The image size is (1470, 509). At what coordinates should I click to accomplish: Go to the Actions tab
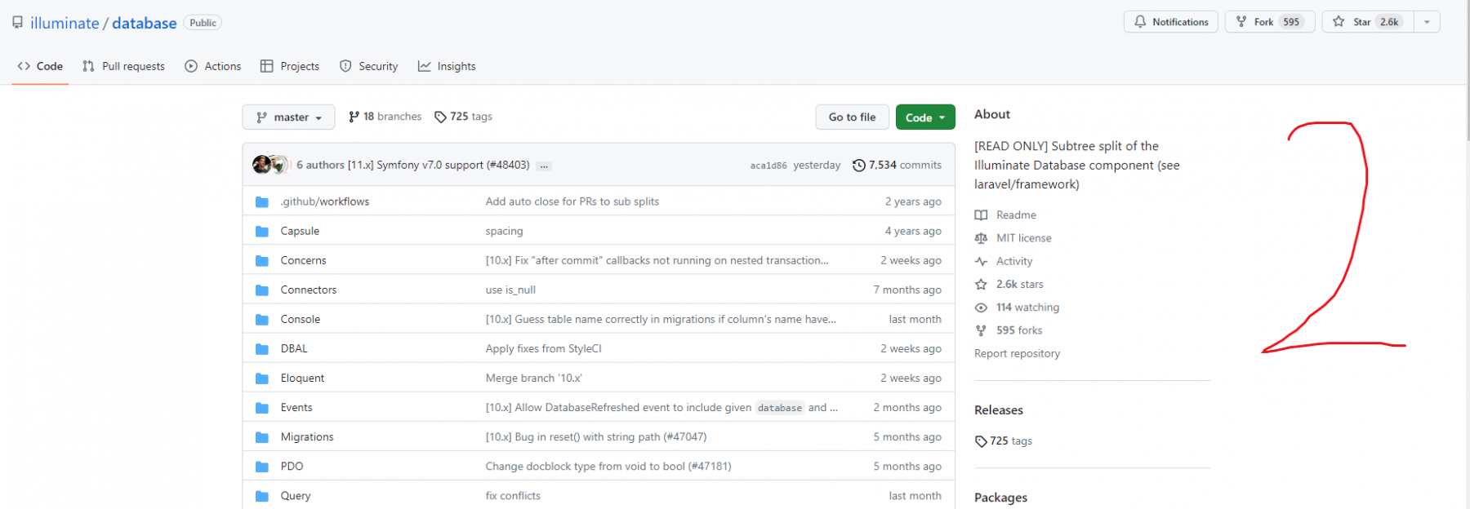pos(213,66)
